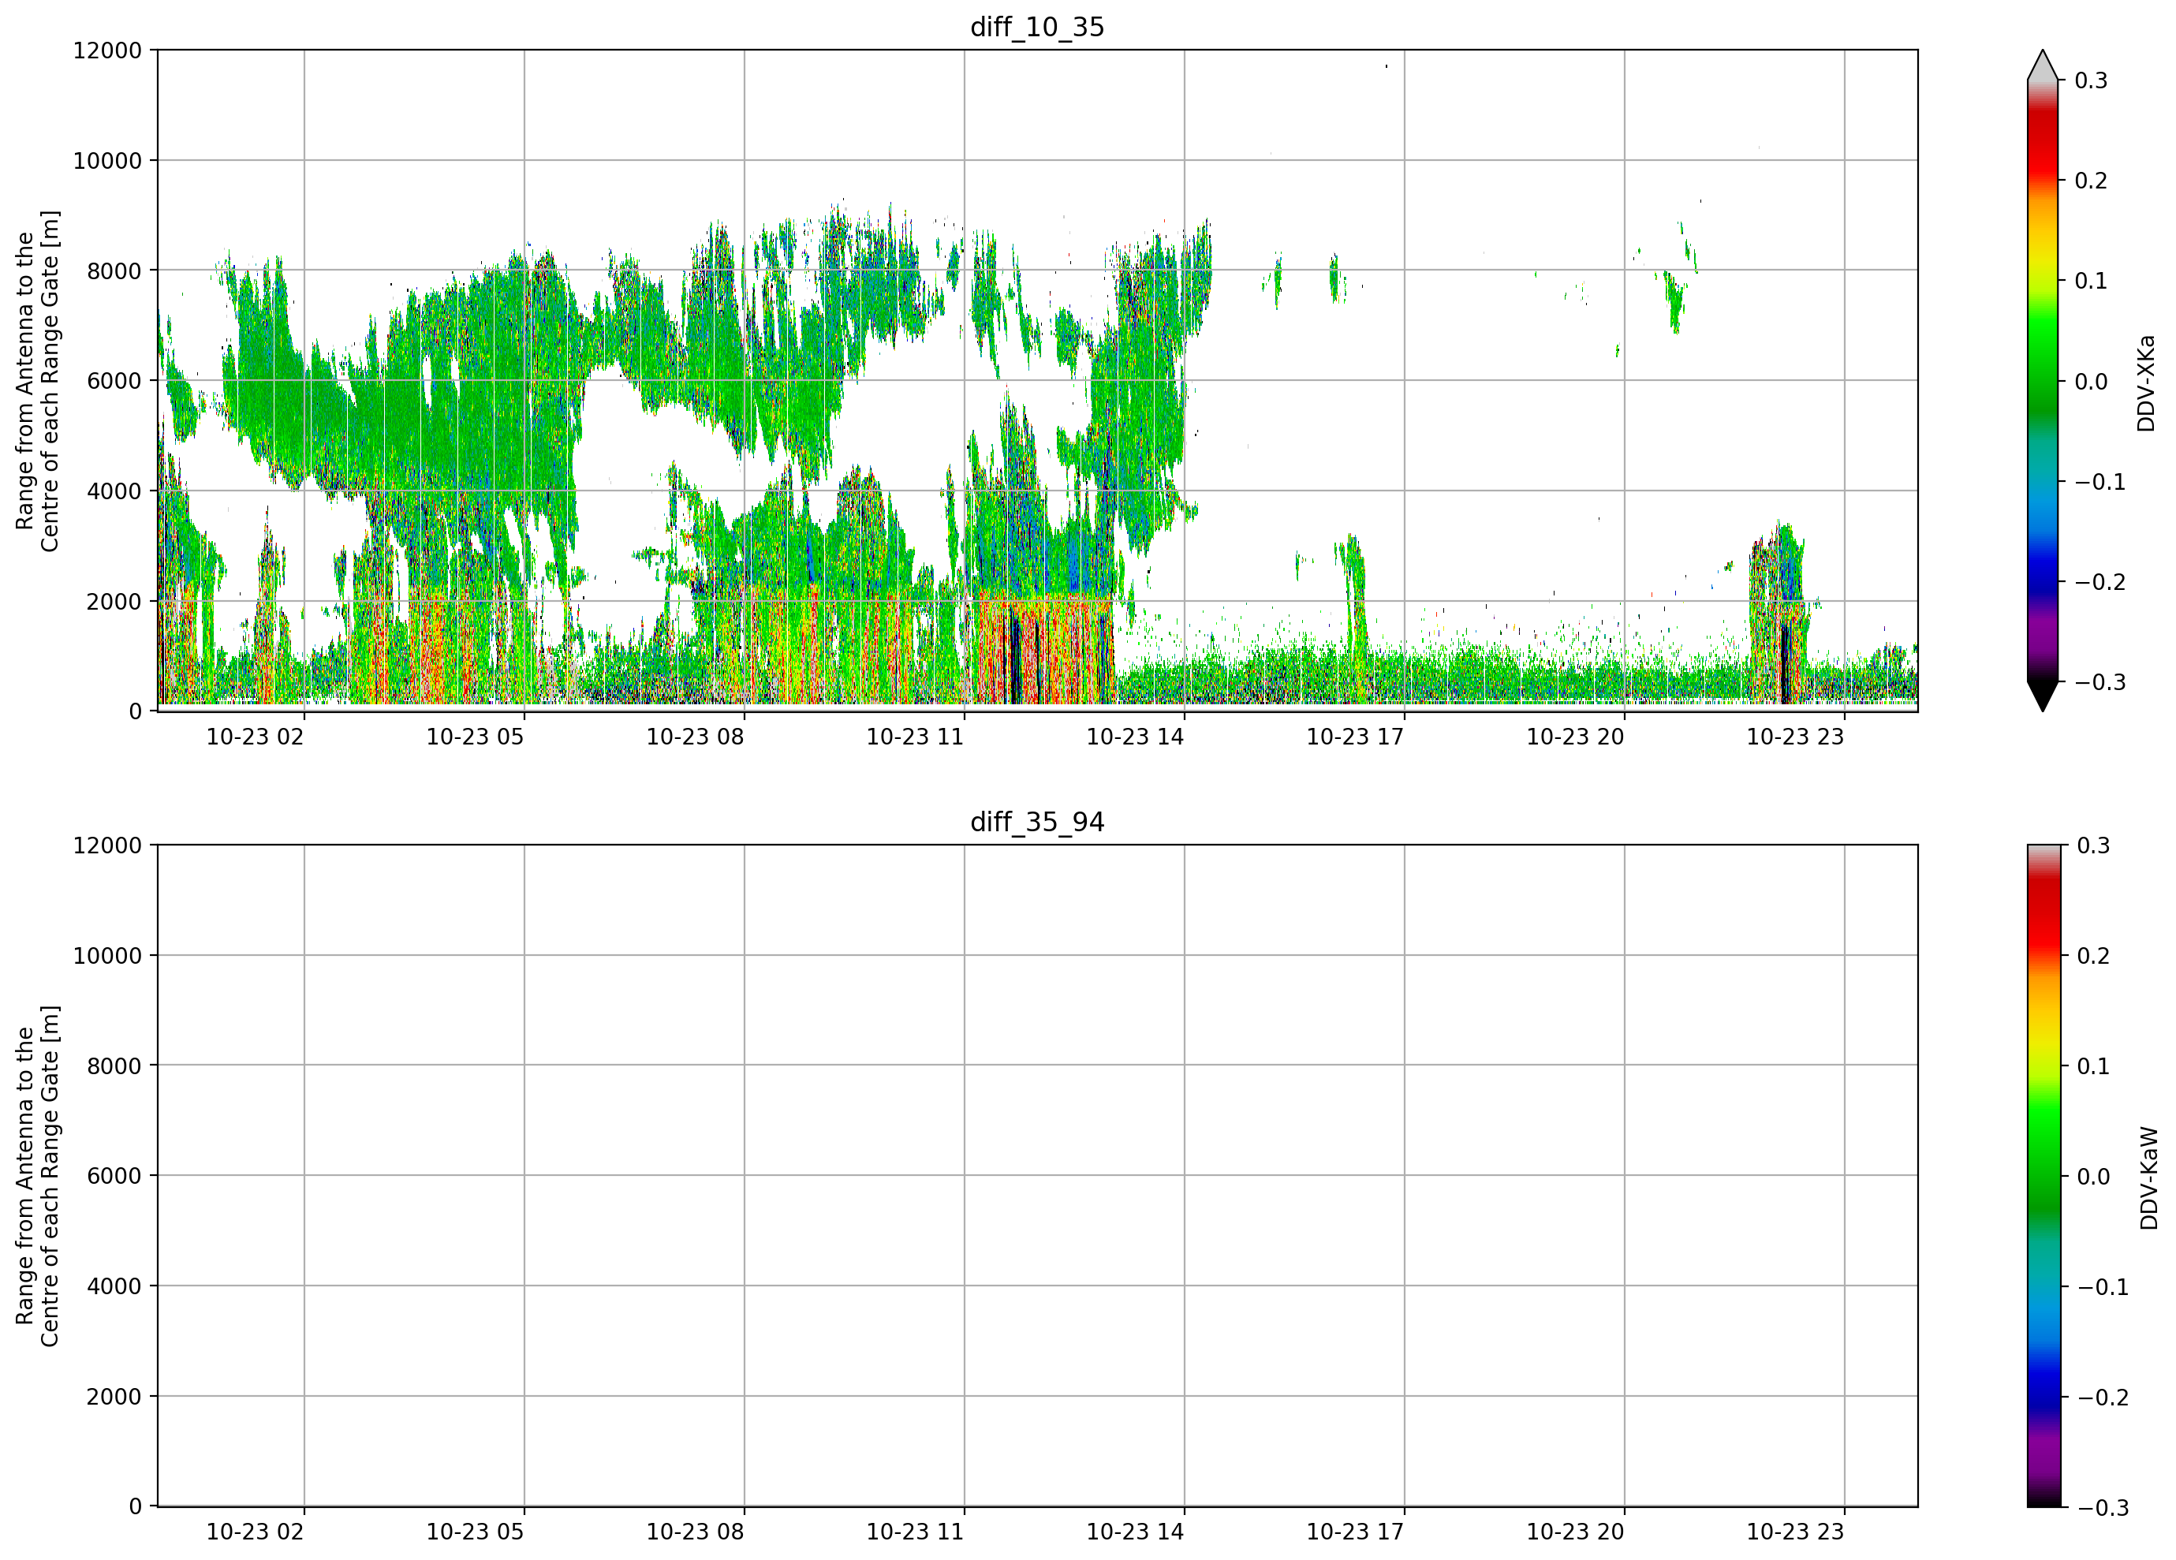Click the range axis label of diff_10_35

tap(37, 381)
